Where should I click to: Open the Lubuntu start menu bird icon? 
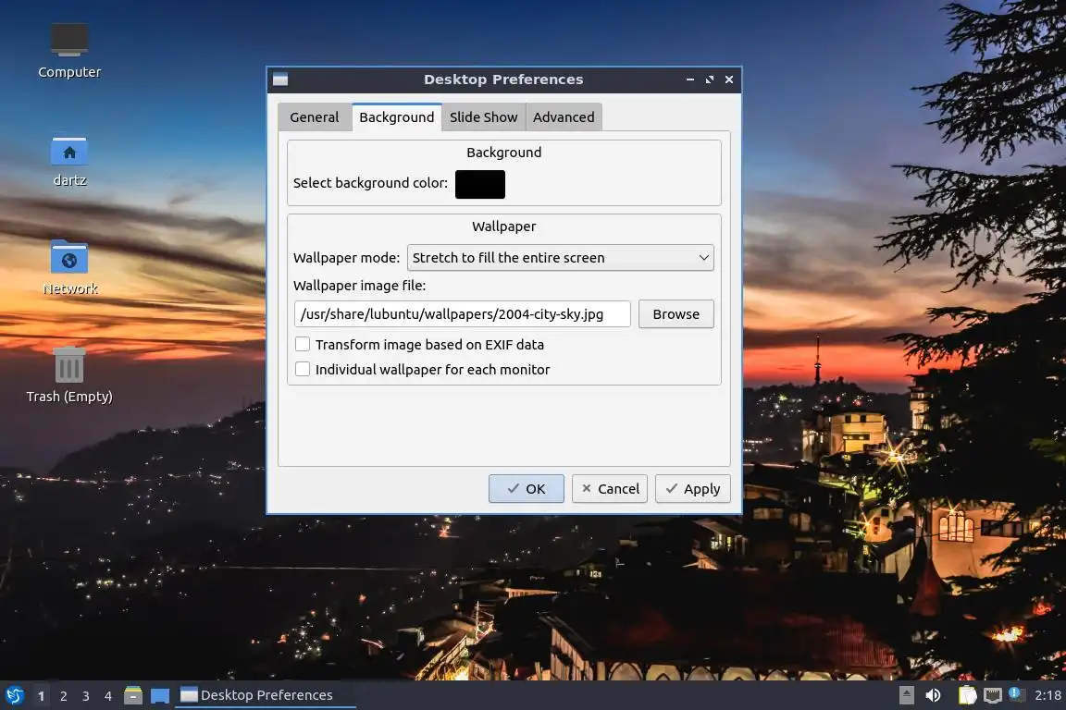coord(14,695)
